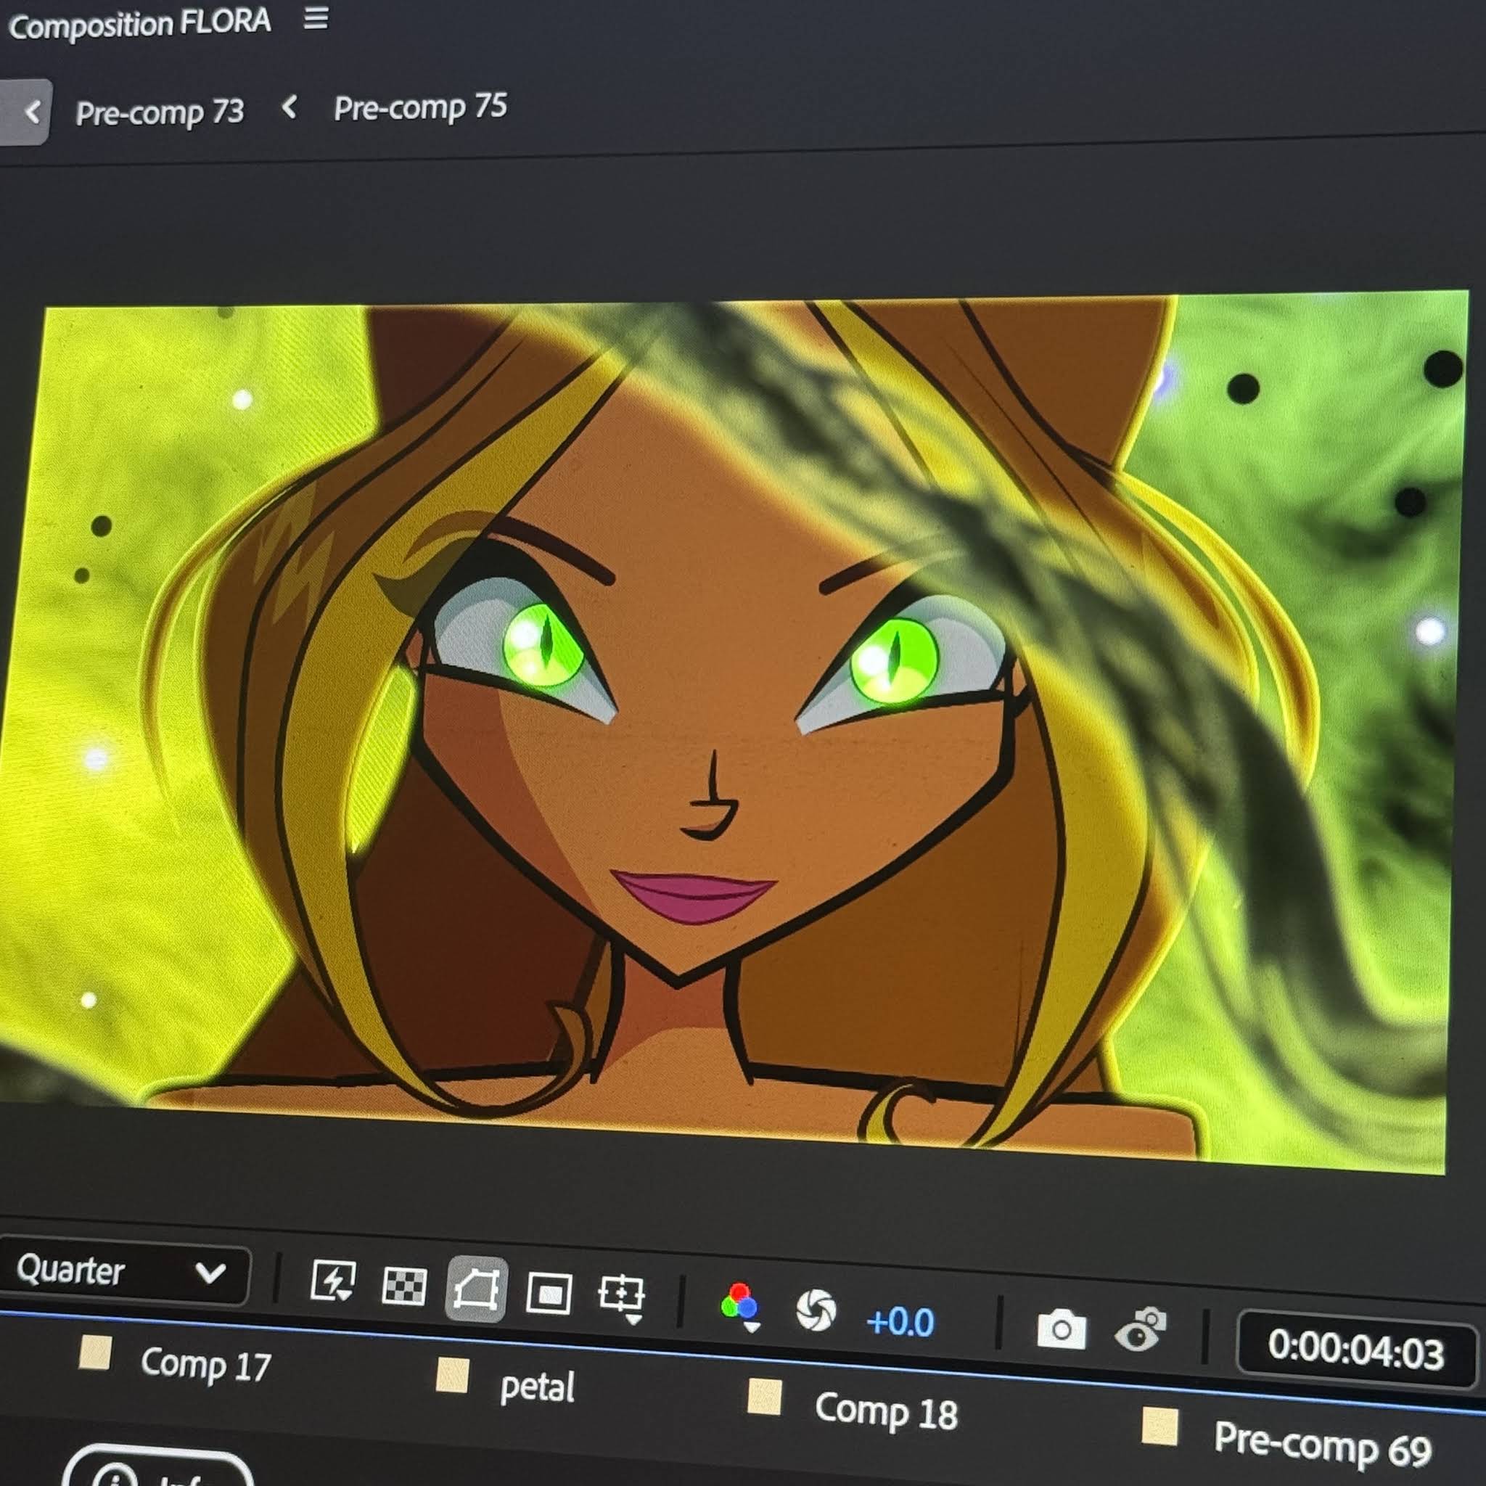Switch to the Pre-comp 69 tab
This screenshot has width=1486, height=1486.
tap(1322, 1444)
